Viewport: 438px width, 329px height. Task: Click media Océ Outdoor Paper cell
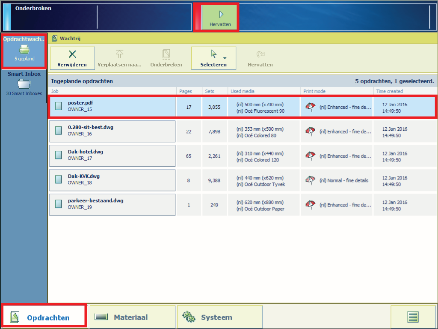click(x=264, y=205)
